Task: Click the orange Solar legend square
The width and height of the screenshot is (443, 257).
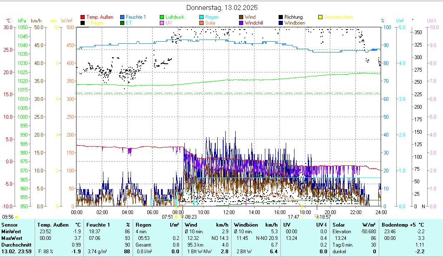Action: (x=201, y=23)
